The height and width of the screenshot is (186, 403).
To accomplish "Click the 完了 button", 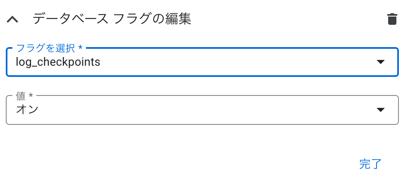I will 370,164.
